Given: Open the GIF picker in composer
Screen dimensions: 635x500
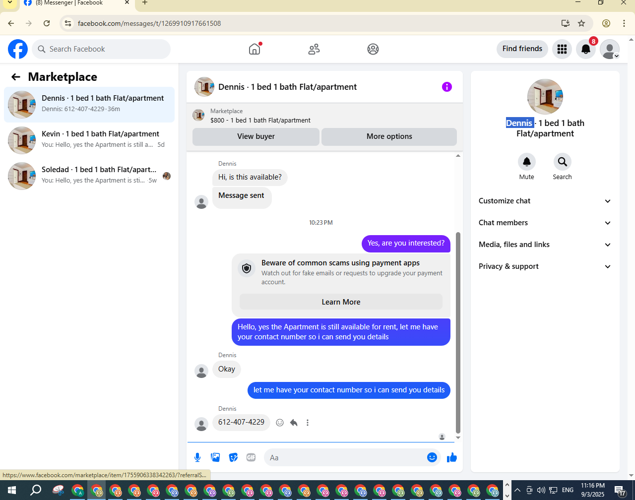Looking at the screenshot, I should point(251,457).
